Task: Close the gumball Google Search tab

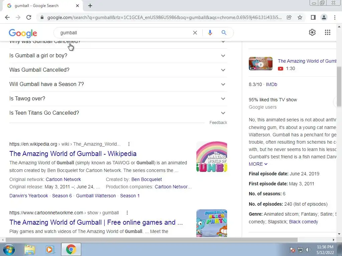Action: (77, 6)
